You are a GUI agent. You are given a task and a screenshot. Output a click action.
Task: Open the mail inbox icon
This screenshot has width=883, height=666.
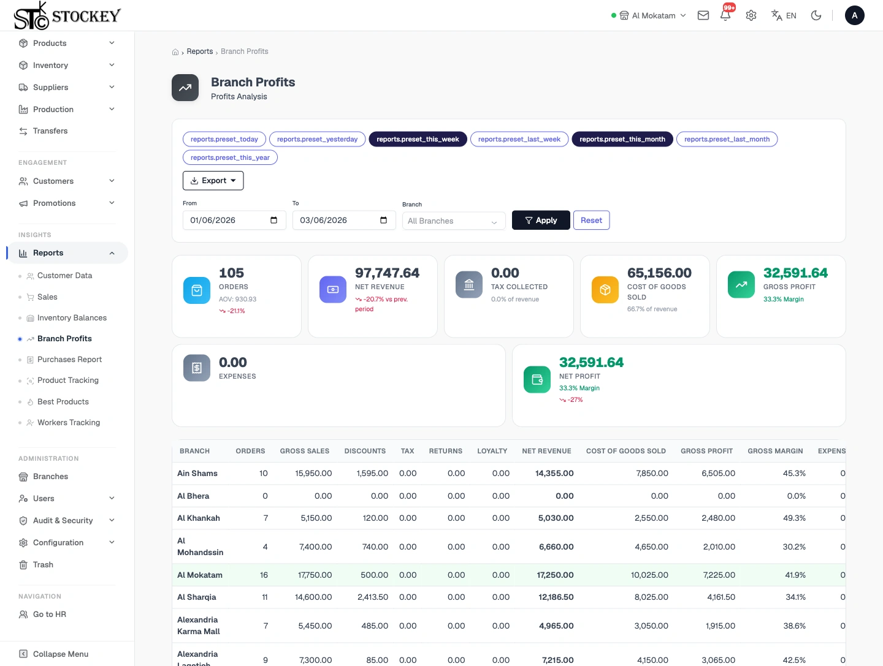(703, 15)
